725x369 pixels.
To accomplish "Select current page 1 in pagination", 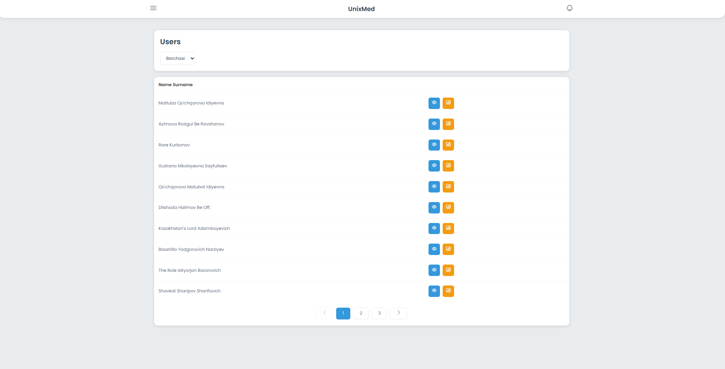I will point(343,313).
